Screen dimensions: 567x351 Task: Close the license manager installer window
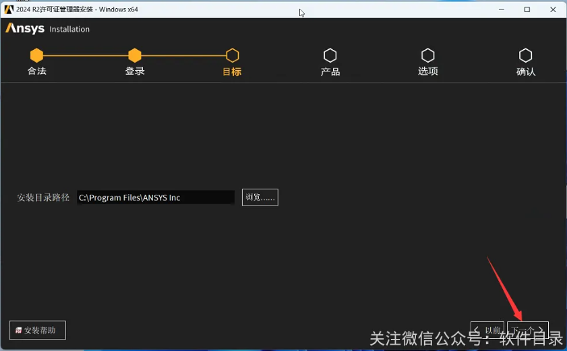552,9
